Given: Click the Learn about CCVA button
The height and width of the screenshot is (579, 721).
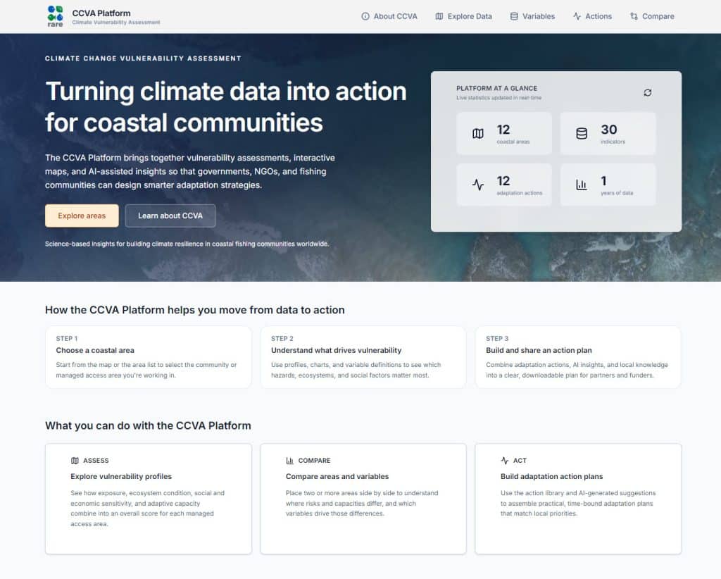Looking at the screenshot, I should click(170, 216).
